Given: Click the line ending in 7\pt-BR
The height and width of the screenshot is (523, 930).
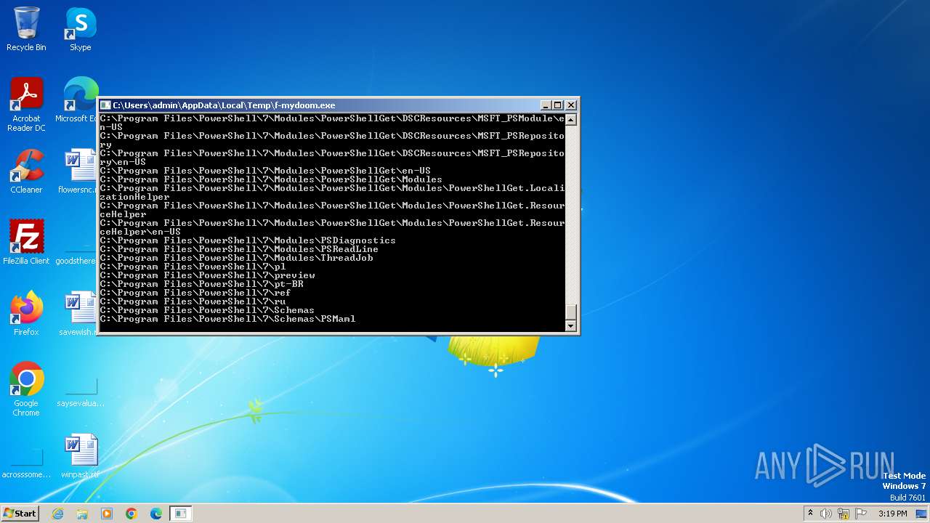Looking at the screenshot, I should point(201,284).
